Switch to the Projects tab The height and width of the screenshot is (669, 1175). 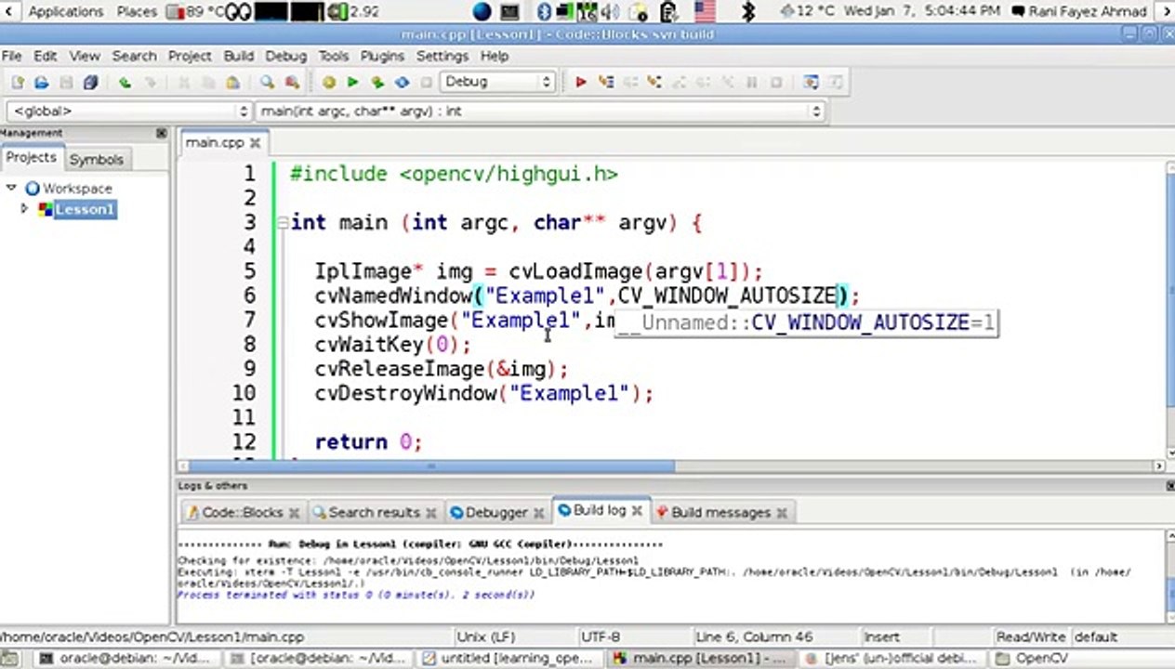(x=32, y=158)
